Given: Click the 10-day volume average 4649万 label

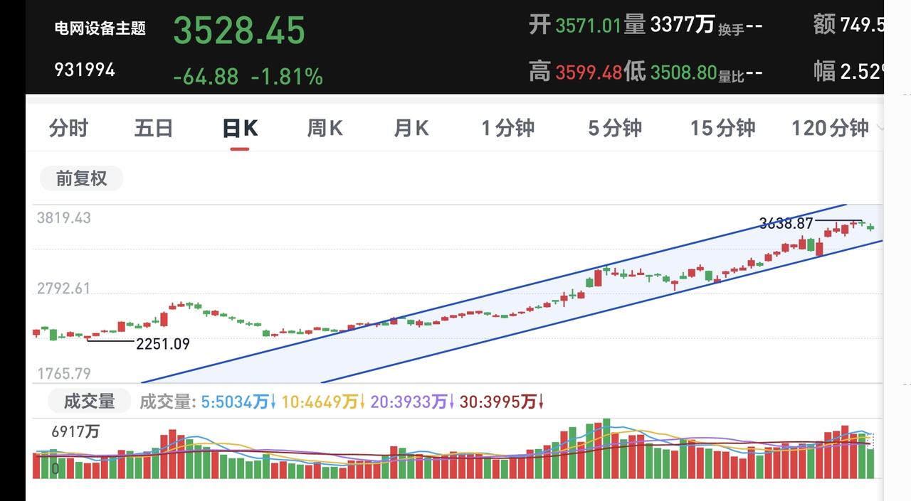Looking at the screenshot, I should point(322,402).
